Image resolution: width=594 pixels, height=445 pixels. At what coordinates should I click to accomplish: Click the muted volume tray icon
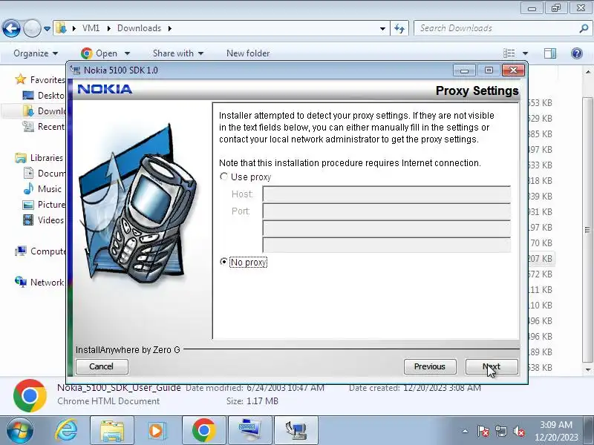click(518, 431)
